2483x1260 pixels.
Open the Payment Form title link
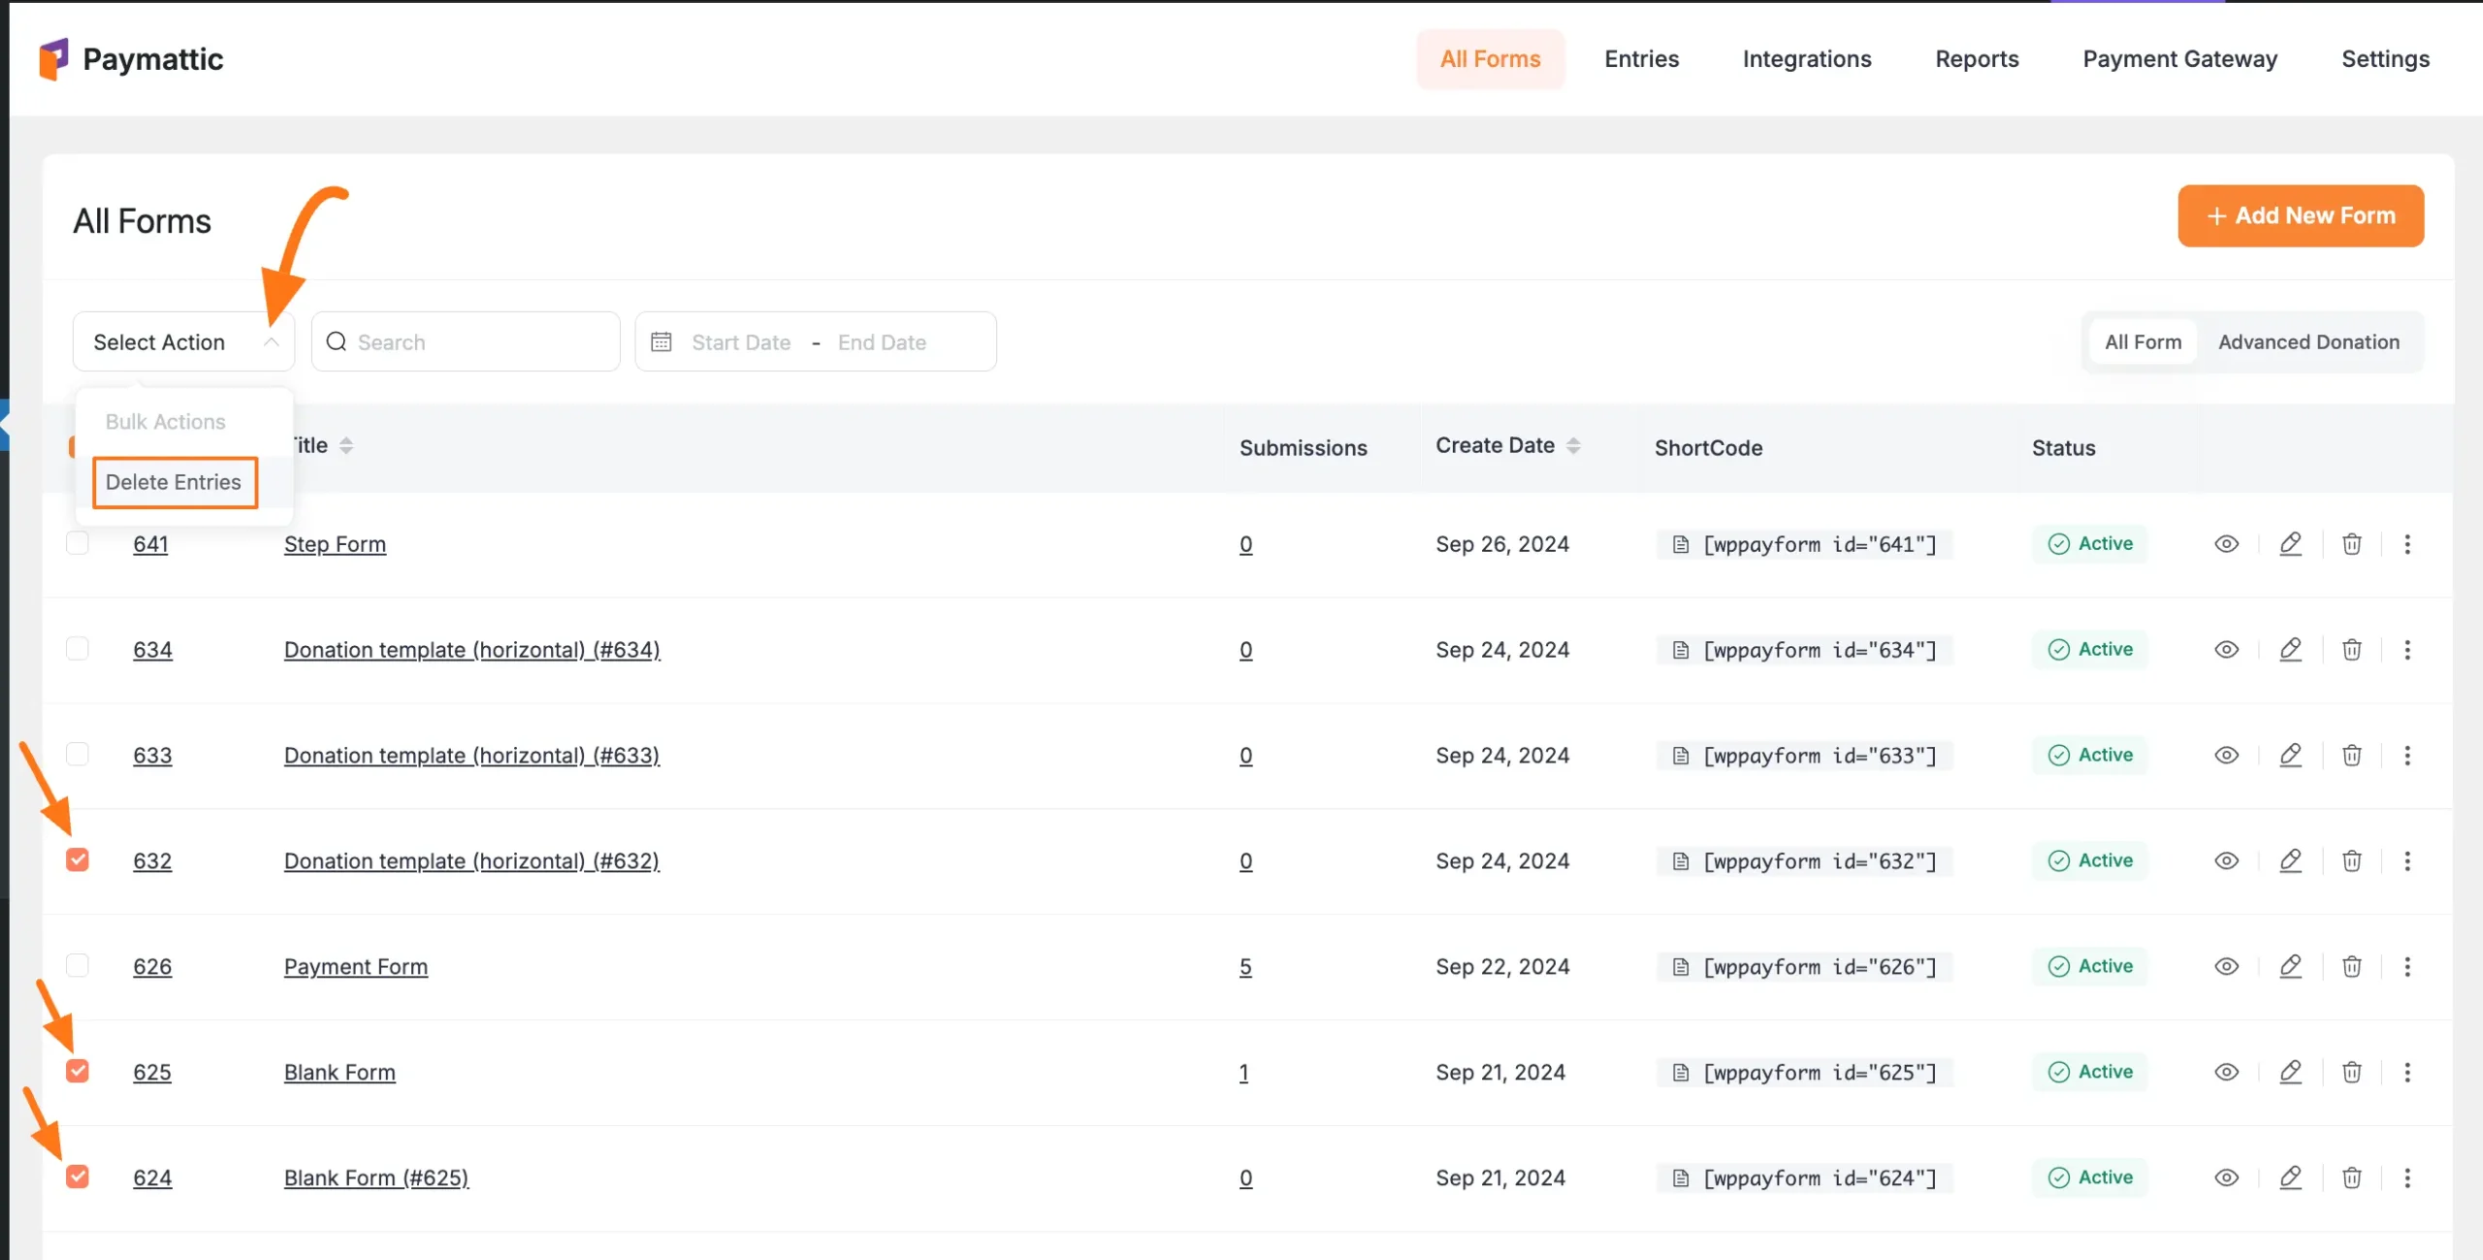tap(355, 967)
